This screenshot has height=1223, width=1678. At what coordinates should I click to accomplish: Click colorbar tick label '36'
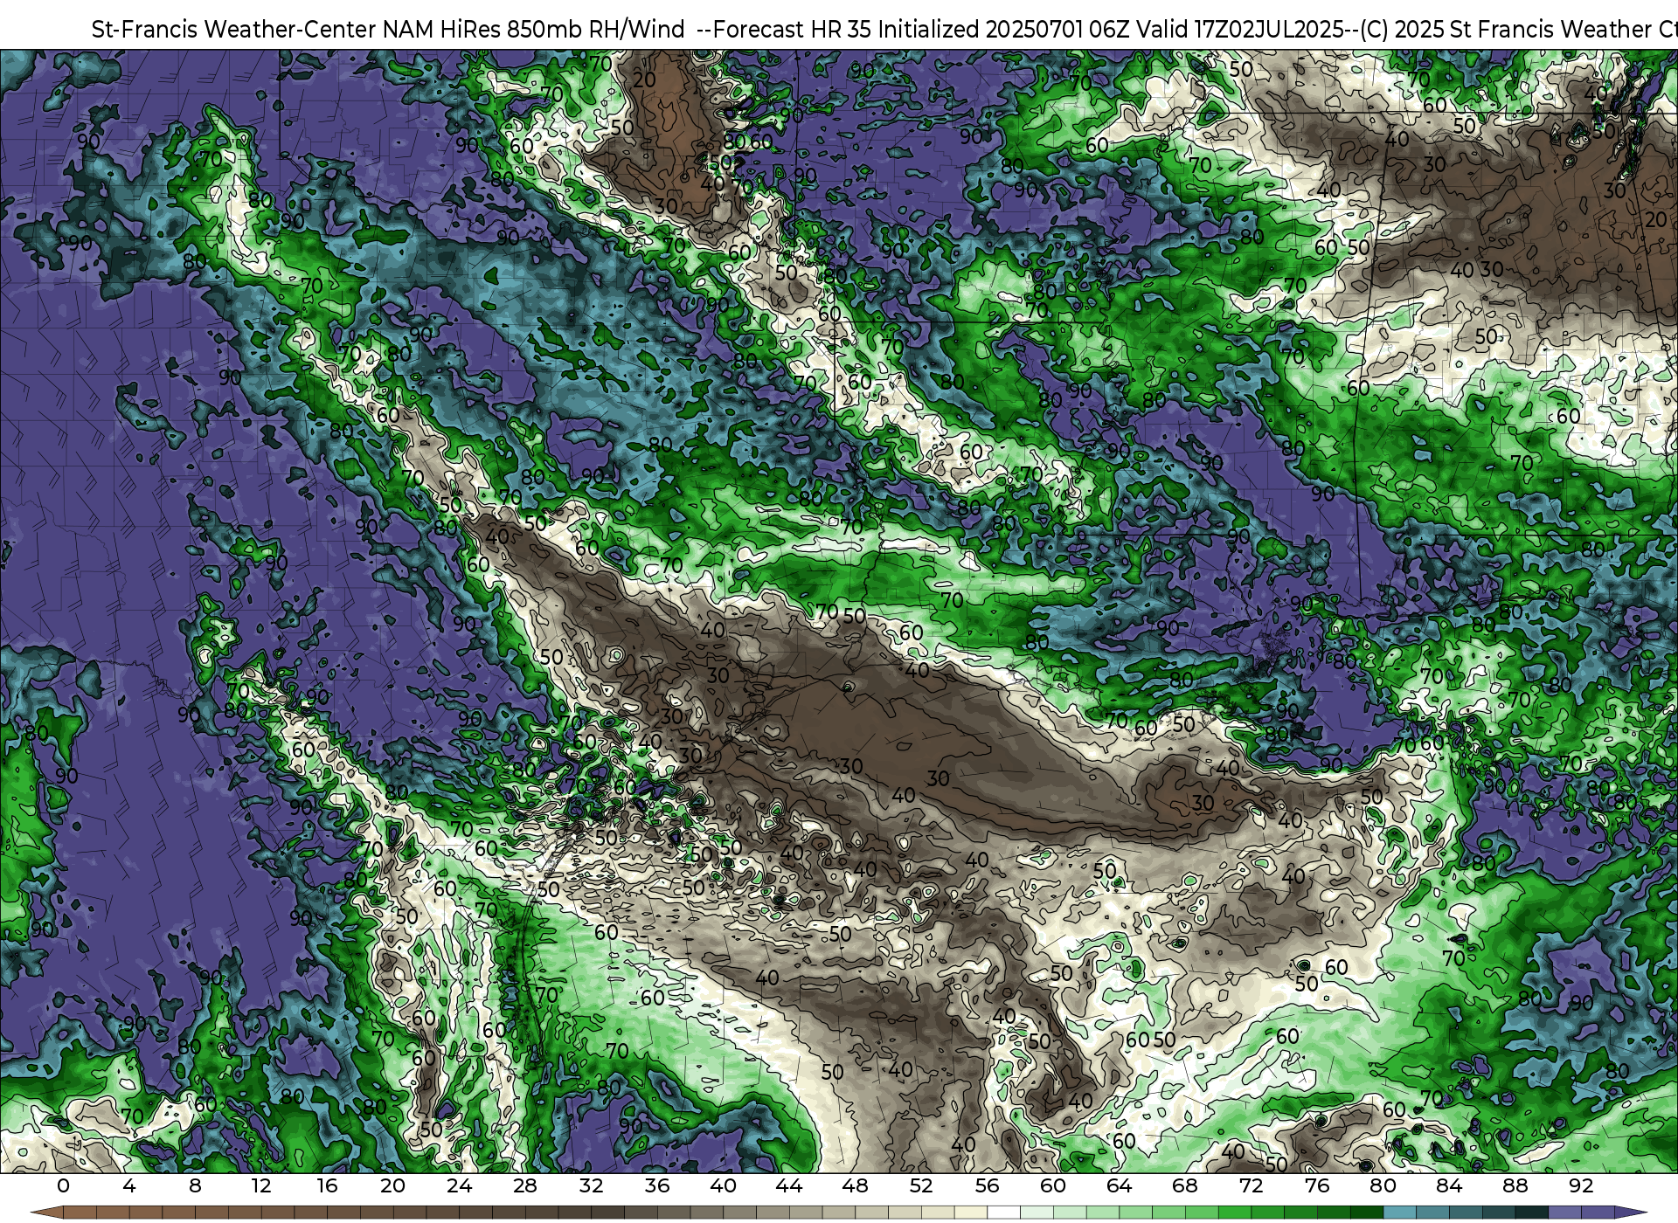657,1185
